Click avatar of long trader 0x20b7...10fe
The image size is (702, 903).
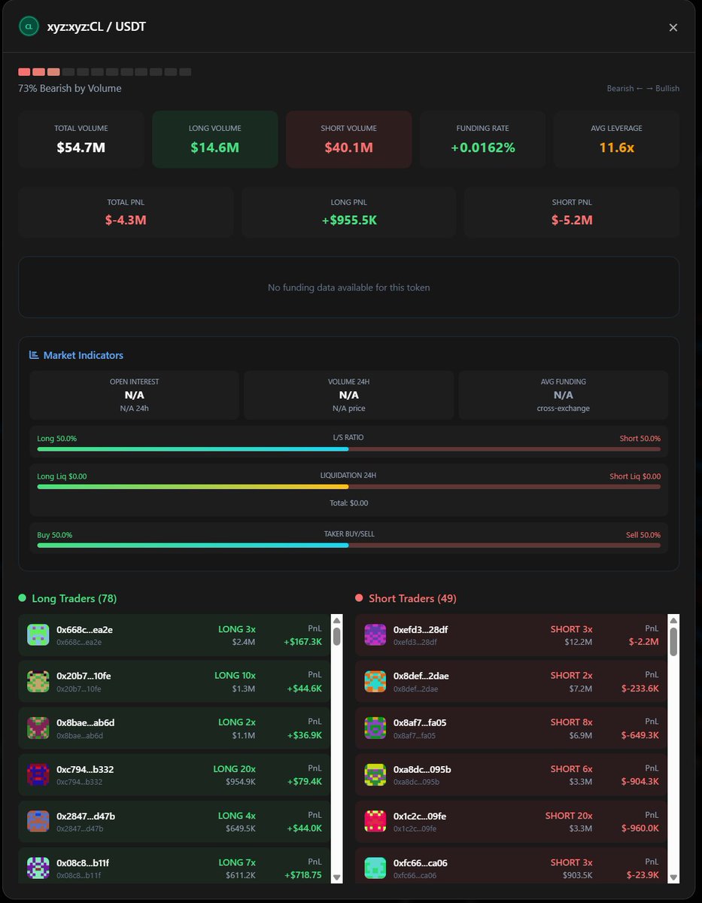38,682
